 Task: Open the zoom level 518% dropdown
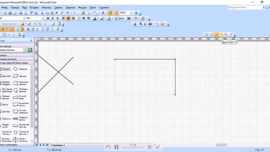pyautogui.click(x=131, y=13)
